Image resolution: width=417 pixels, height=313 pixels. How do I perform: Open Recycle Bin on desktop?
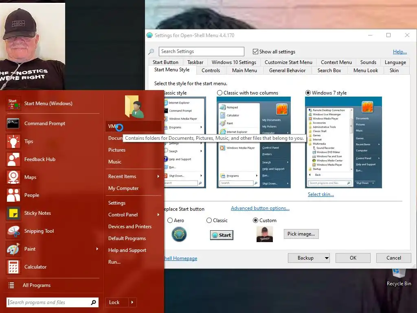399,277
